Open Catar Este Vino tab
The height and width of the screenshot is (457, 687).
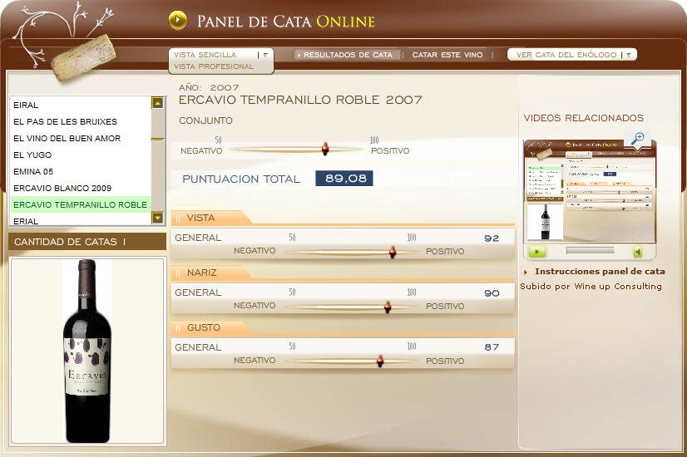click(x=447, y=55)
